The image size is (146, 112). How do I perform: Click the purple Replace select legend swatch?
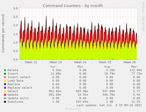click(x=5, y=88)
